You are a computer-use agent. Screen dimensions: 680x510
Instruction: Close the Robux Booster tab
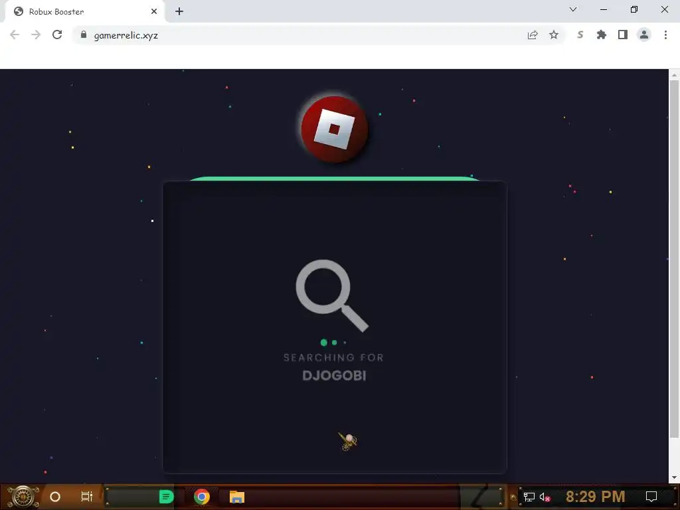(154, 12)
